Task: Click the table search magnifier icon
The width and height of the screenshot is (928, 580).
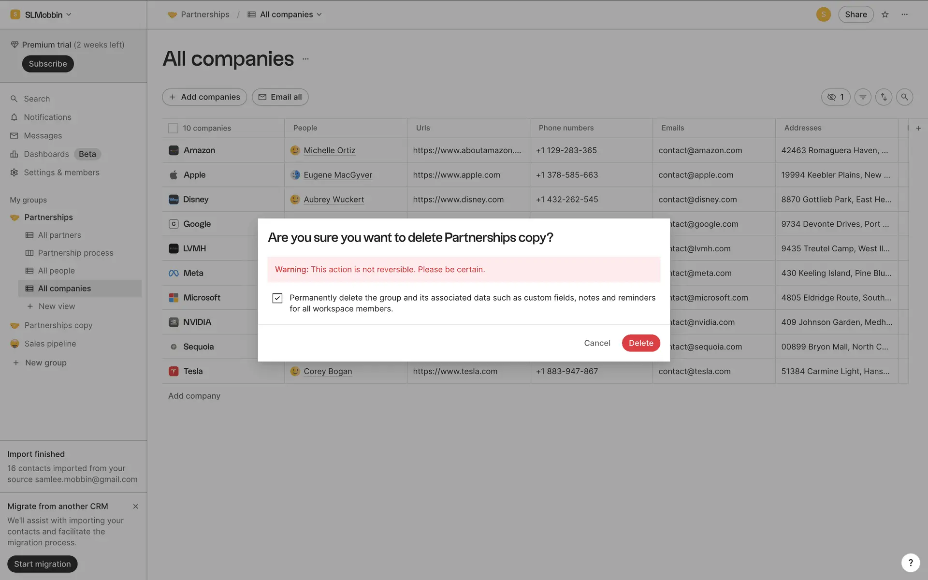Action: [904, 97]
